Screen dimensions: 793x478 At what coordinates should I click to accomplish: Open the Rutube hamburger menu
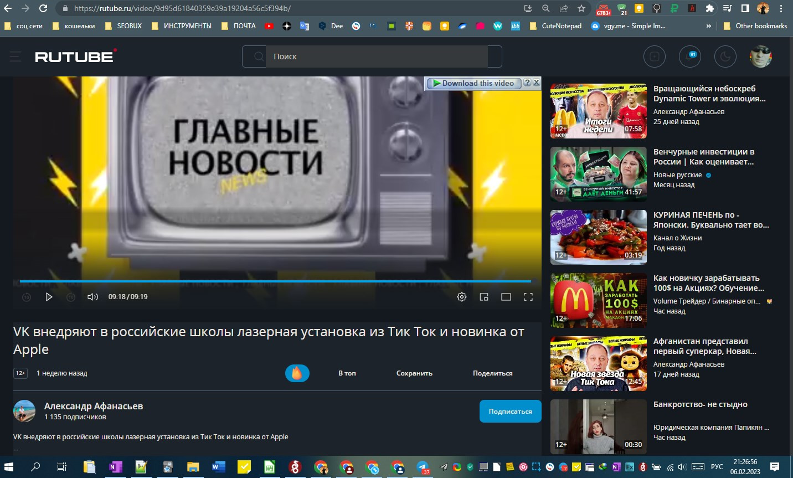16,56
